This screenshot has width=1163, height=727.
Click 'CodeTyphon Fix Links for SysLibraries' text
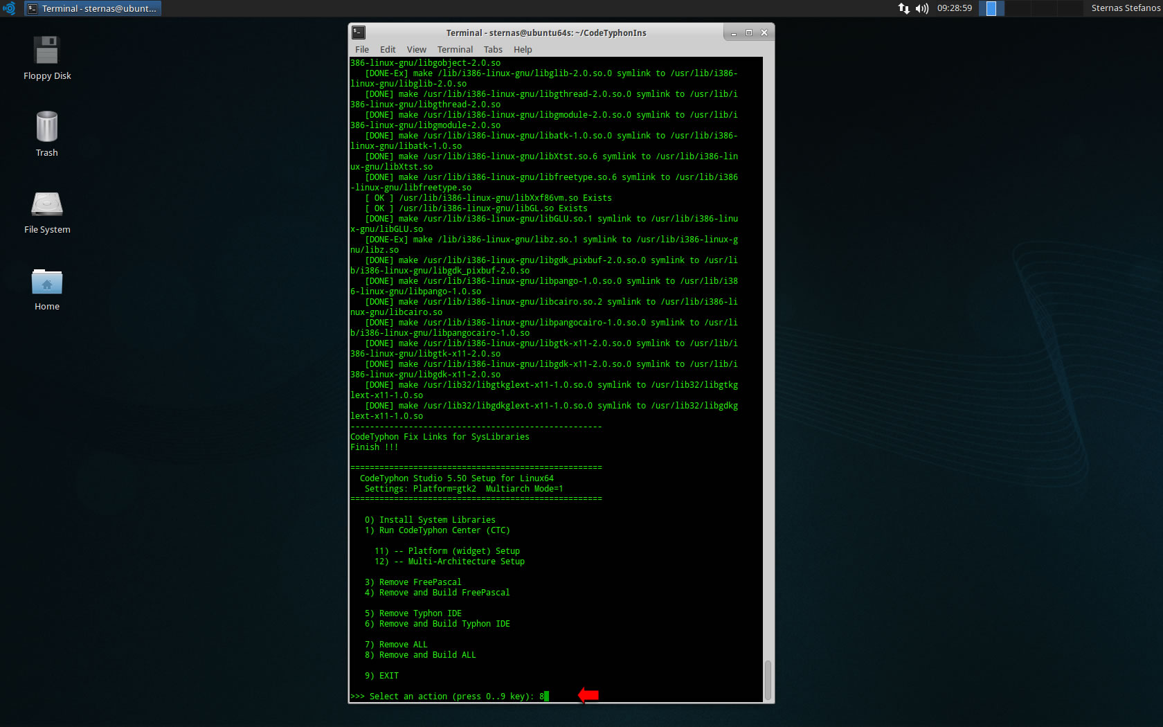click(x=440, y=437)
